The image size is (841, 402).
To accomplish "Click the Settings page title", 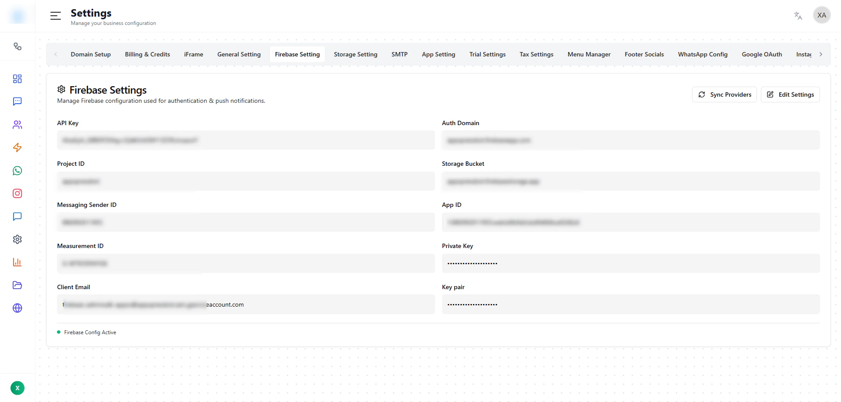I will pyautogui.click(x=91, y=13).
